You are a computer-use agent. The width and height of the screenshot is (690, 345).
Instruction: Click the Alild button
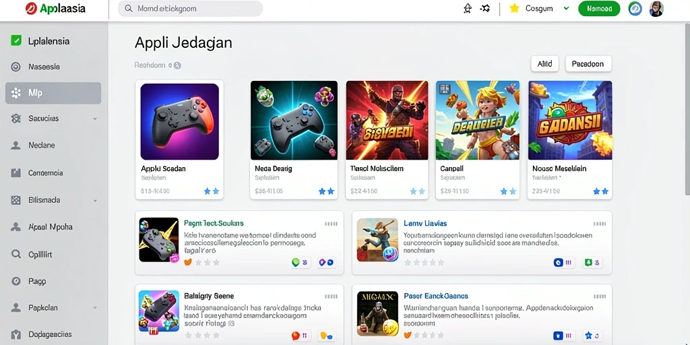point(544,64)
